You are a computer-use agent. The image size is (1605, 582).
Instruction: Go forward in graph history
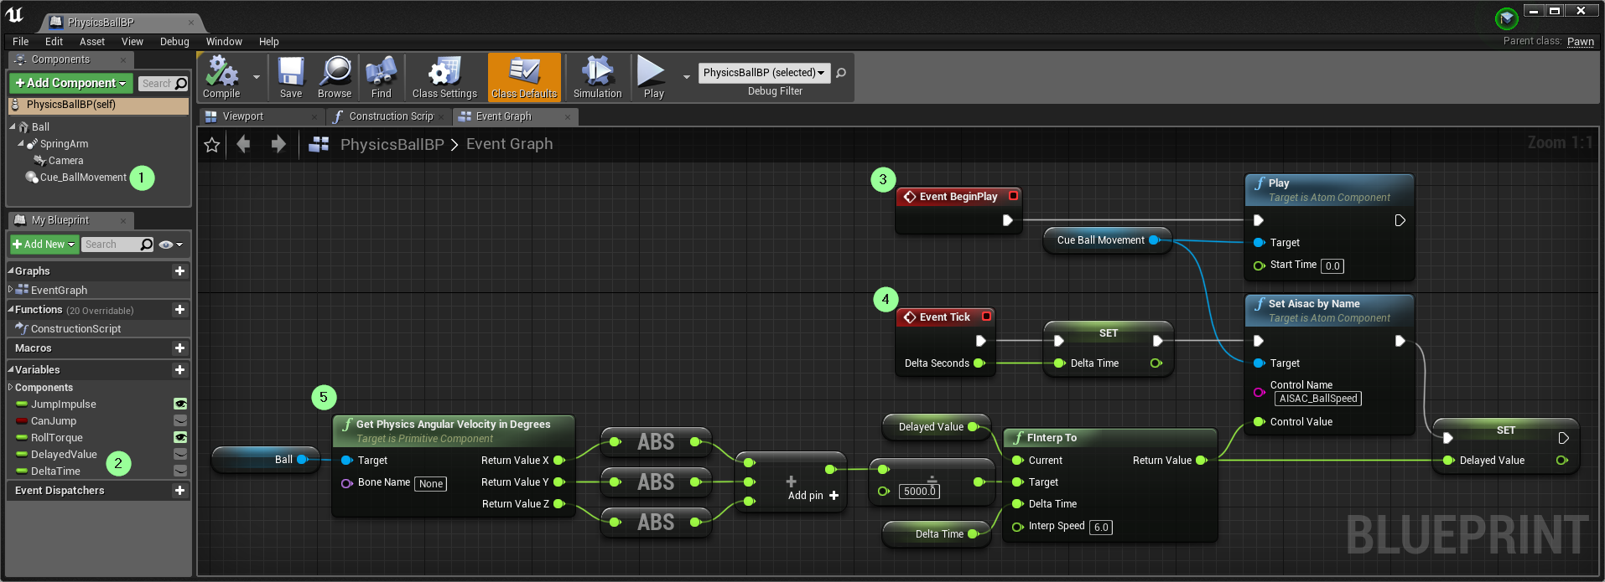pos(278,144)
